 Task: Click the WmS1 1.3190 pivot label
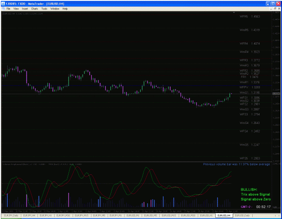click(250, 92)
